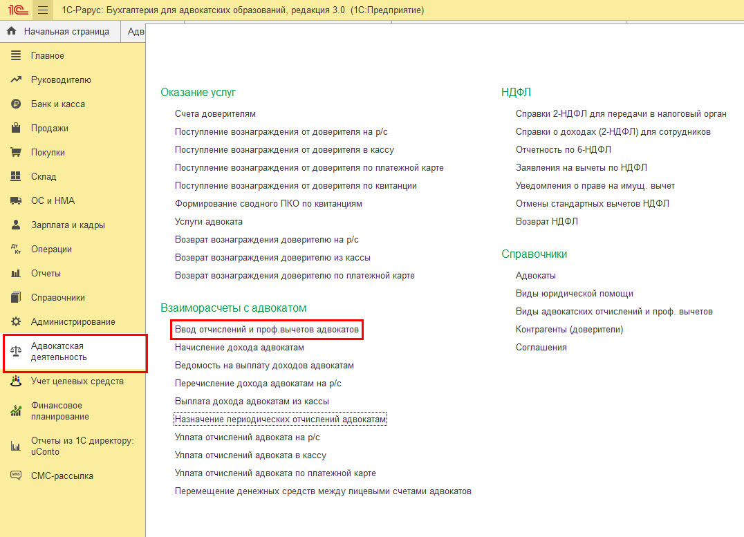Open Отчетность по 6-НДФЛ link
The width and height of the screenshot is (744, 537).
563,149
